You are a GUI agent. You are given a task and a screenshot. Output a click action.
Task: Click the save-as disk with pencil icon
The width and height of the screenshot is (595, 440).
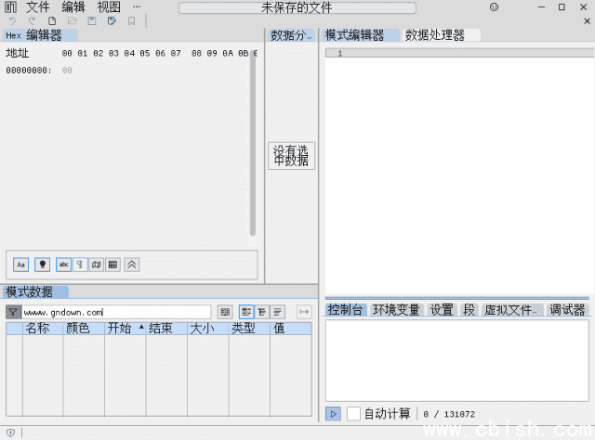(x=112, y=21)
